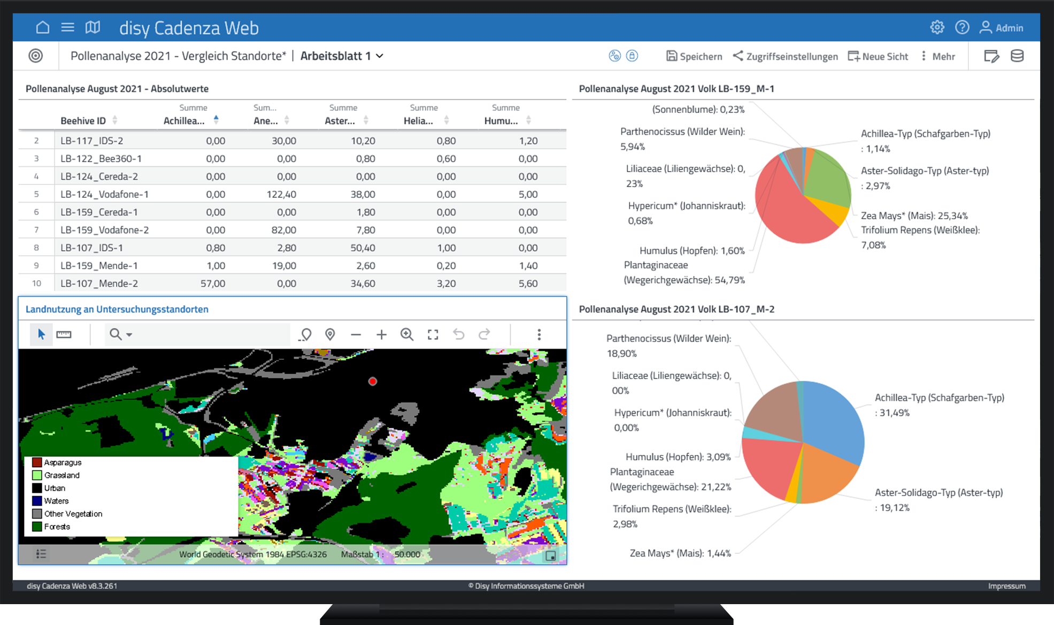Screen dimensions: 1054x625
Task: Toggle the overview map button
Action: [550, 556]
